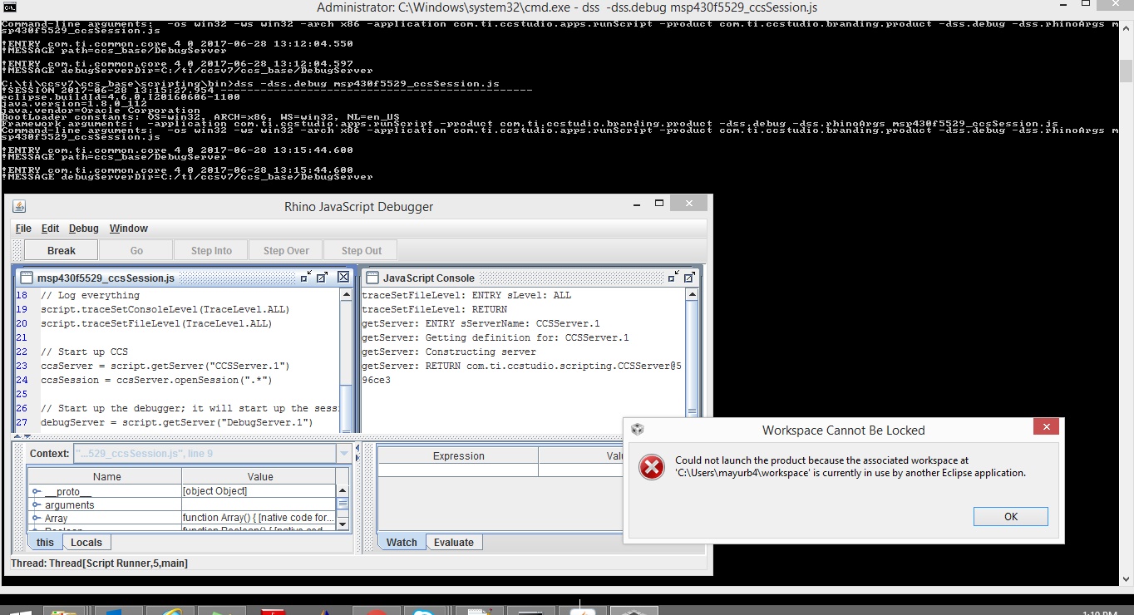The width and height of the screenshot is (1134, 615).
Task: Click the "function Array()" value cell
Action: click(x=259, y=518)
